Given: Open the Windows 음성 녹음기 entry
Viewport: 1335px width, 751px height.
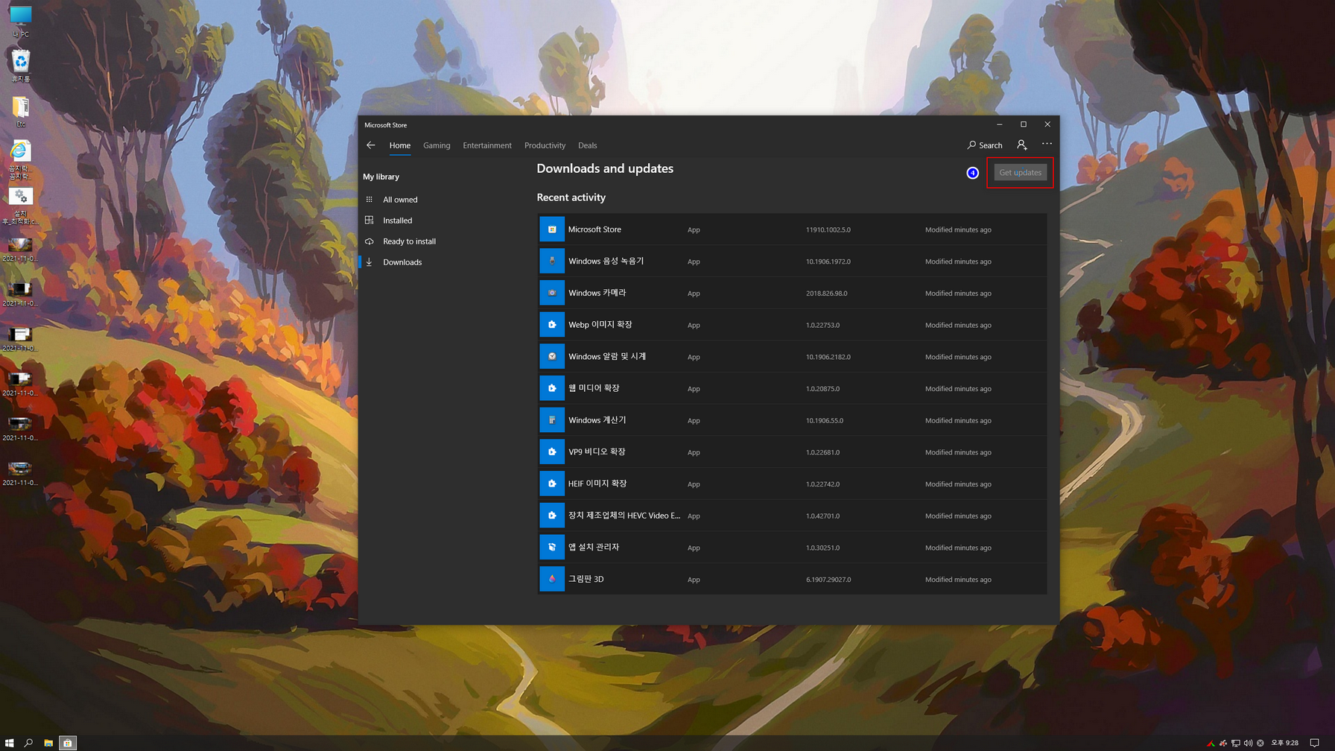Looking at the screenshot, I should pyautogui.click(x=606, y=262).
